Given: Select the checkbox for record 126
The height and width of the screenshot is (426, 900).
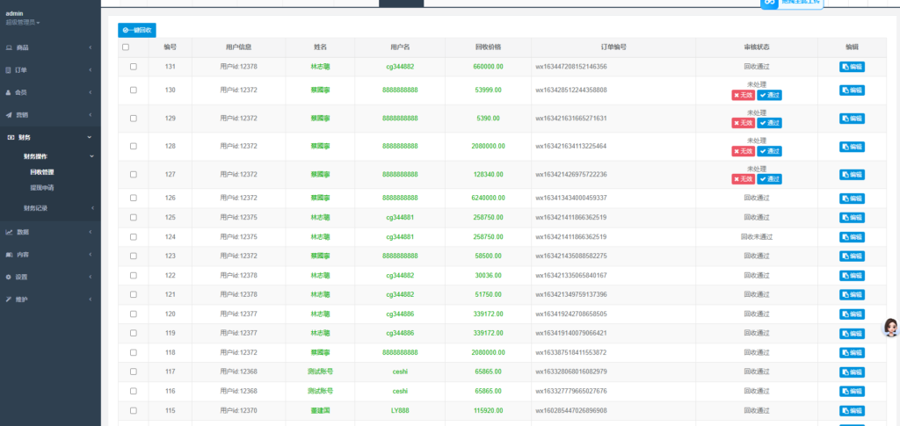Looking at the screenshot, I should pos(134,198).
